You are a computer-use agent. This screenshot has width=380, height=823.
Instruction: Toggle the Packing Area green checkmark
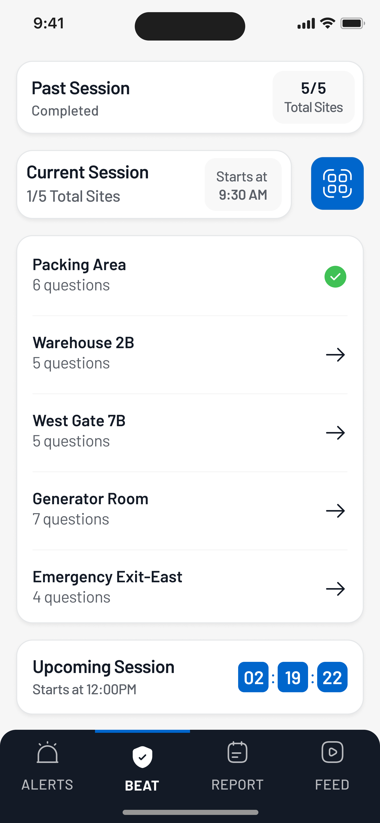pyautogui.click(x=335, y=277)
